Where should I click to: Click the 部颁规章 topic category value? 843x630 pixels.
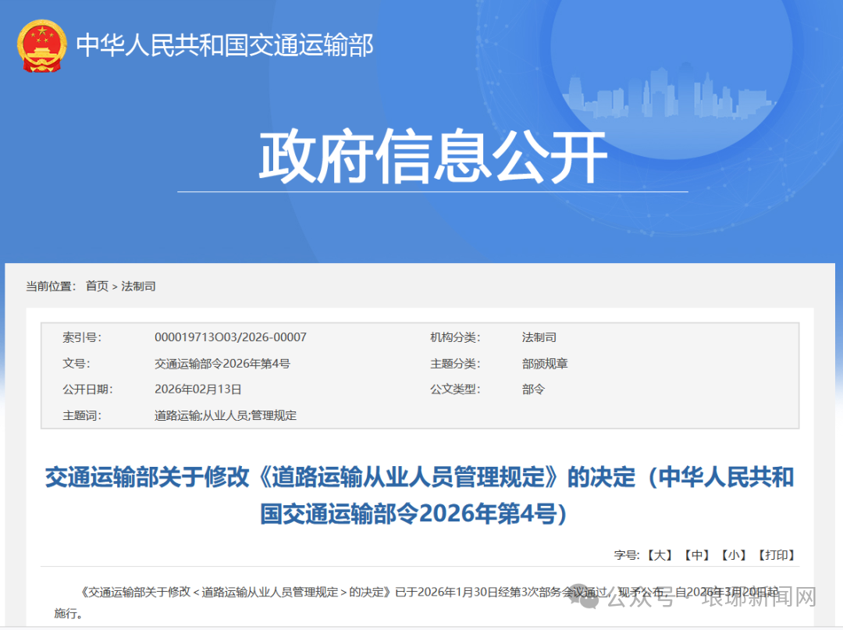click(x=545, y=364)
